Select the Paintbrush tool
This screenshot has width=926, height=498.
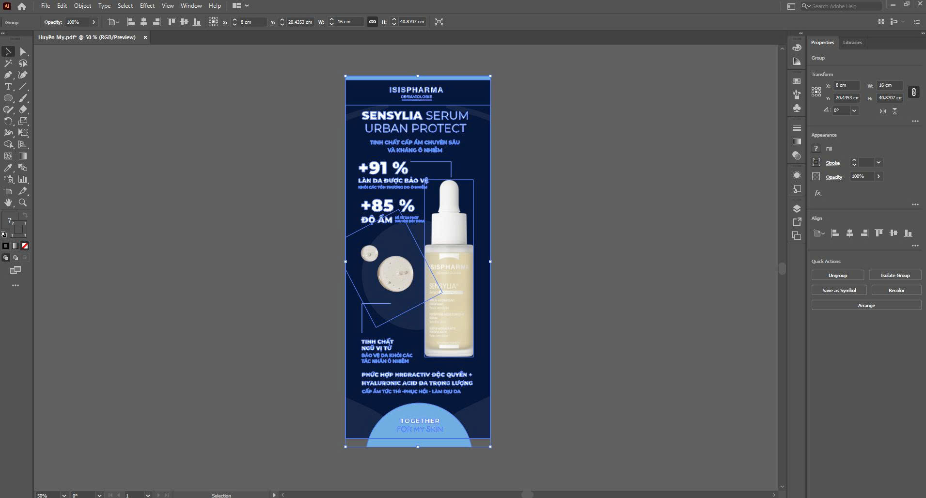pyautogui.click(x=23, y=98)
